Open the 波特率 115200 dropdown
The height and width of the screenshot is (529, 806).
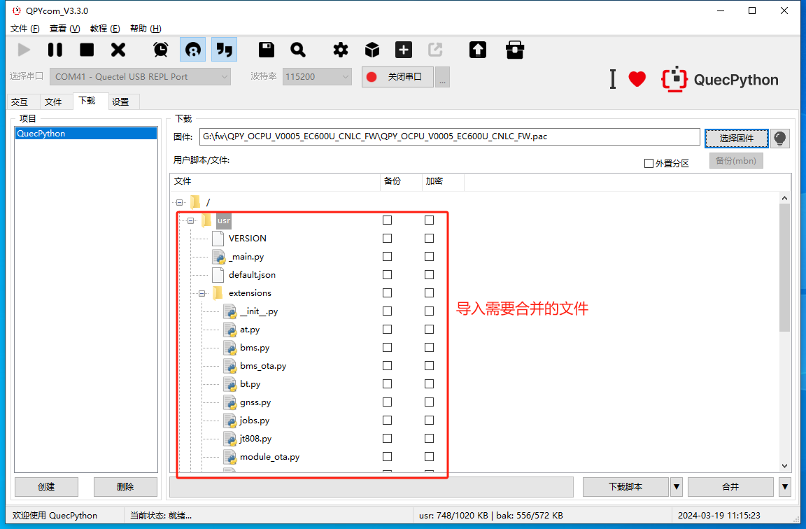[x=317, y=76]
